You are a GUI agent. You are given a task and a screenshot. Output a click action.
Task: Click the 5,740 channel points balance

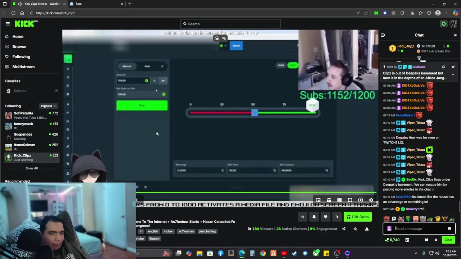pyautogui.click(x=392, y=240)
